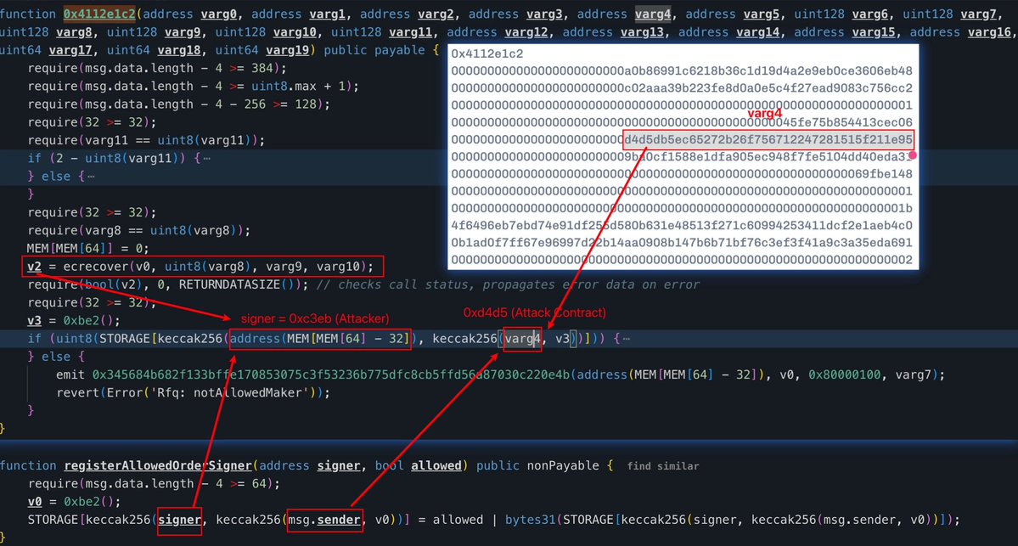Viewport: 1018px width, 546px height.
Task: Select varg7 parameter in the function signature
Action: (978, 14)
